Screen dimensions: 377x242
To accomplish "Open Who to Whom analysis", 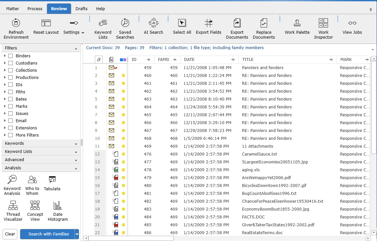I will [x=32, y=185].
